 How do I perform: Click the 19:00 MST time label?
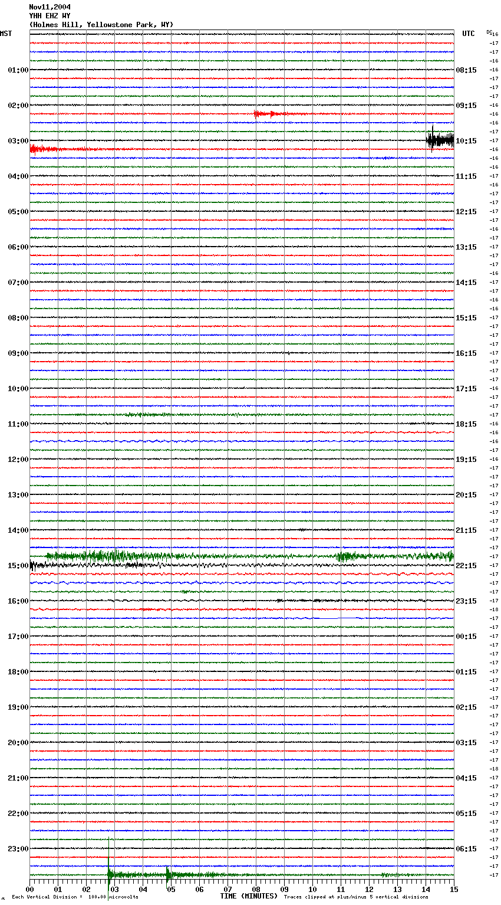click(18, 707)
